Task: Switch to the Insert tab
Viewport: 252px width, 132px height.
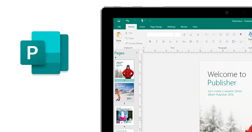Action: [142, 27]
